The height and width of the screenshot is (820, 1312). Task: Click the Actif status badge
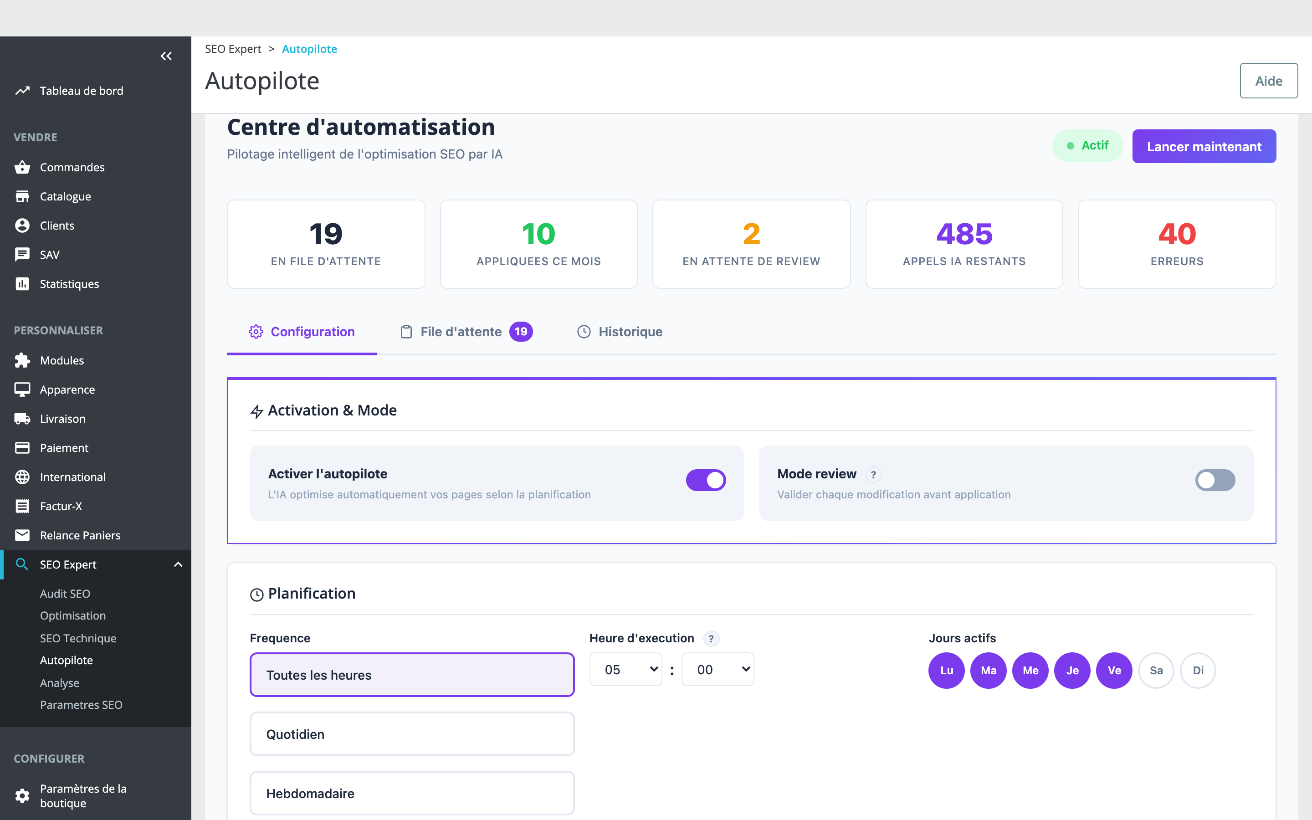click(x=1087, y=145)
